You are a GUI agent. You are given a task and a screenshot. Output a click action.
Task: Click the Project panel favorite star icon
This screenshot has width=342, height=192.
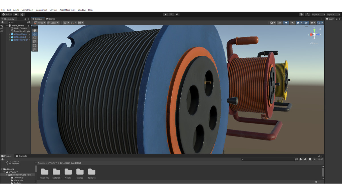click(315, 159)
